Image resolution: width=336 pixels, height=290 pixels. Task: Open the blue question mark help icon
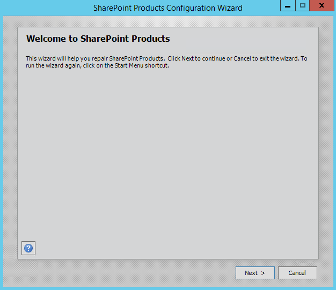point(28,248)
